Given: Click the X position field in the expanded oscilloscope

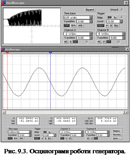Looking at the screenshot, I should [x=24, y=135].
